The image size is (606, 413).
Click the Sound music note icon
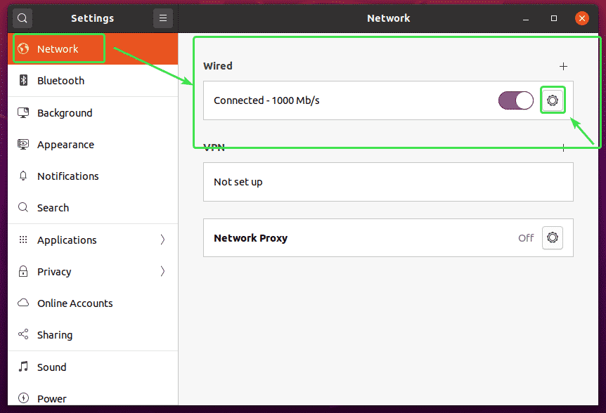click(23, 367)
